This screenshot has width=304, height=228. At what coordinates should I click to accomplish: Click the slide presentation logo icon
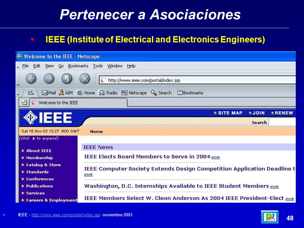[x=270, y=217]
